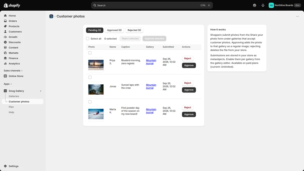Open the Online Store icon
The width and height of the screenshot is (304, 171).
tap(5, 76)
